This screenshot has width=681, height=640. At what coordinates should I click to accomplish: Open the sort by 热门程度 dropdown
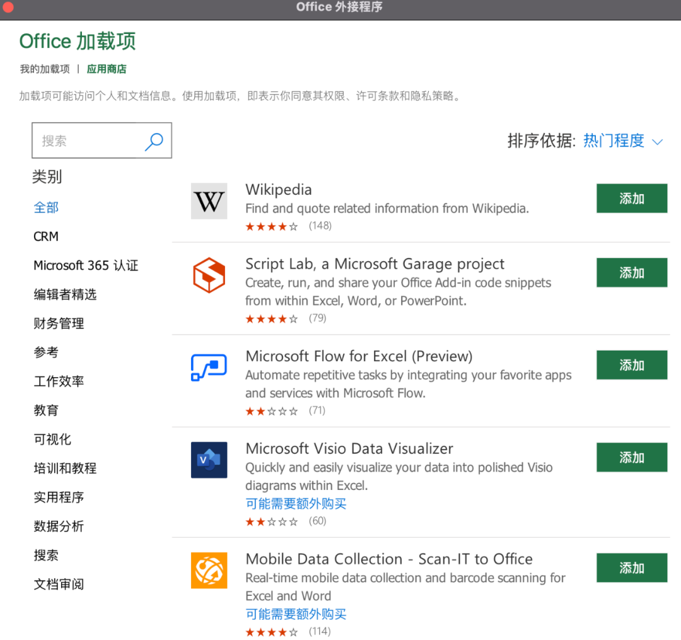pyautogui.click(x=623, y=141)
